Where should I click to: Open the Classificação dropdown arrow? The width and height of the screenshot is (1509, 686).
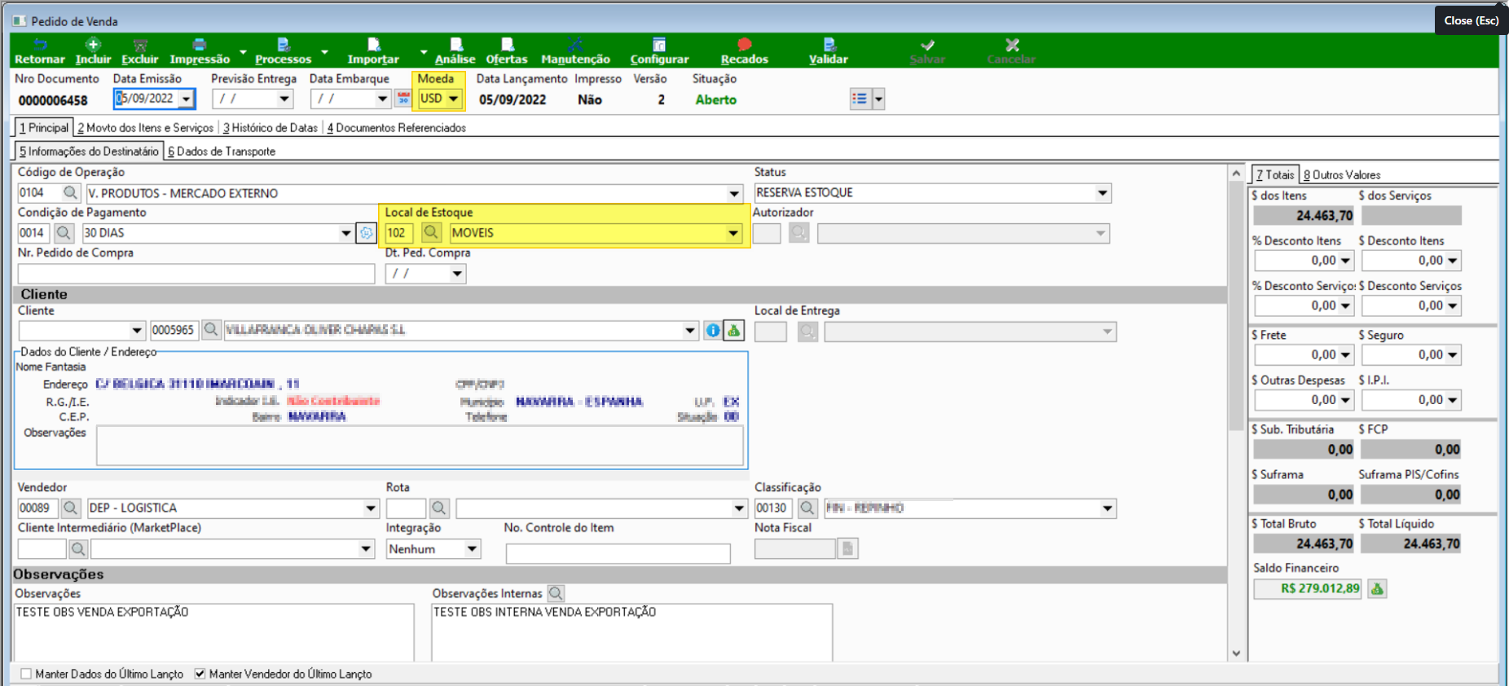pyautogui.click(x=1107, y=508)
